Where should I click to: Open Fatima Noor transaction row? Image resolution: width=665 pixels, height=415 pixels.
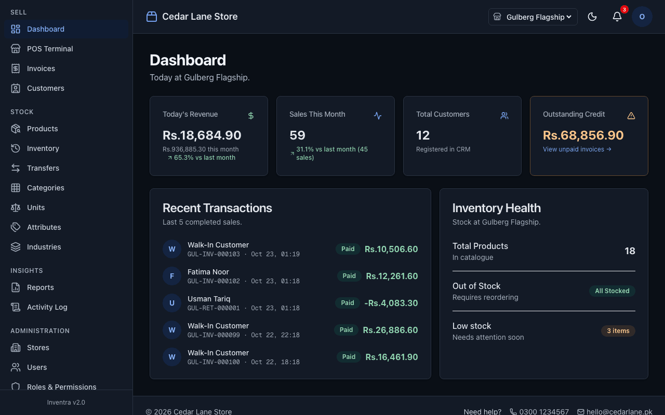point(290,276)
